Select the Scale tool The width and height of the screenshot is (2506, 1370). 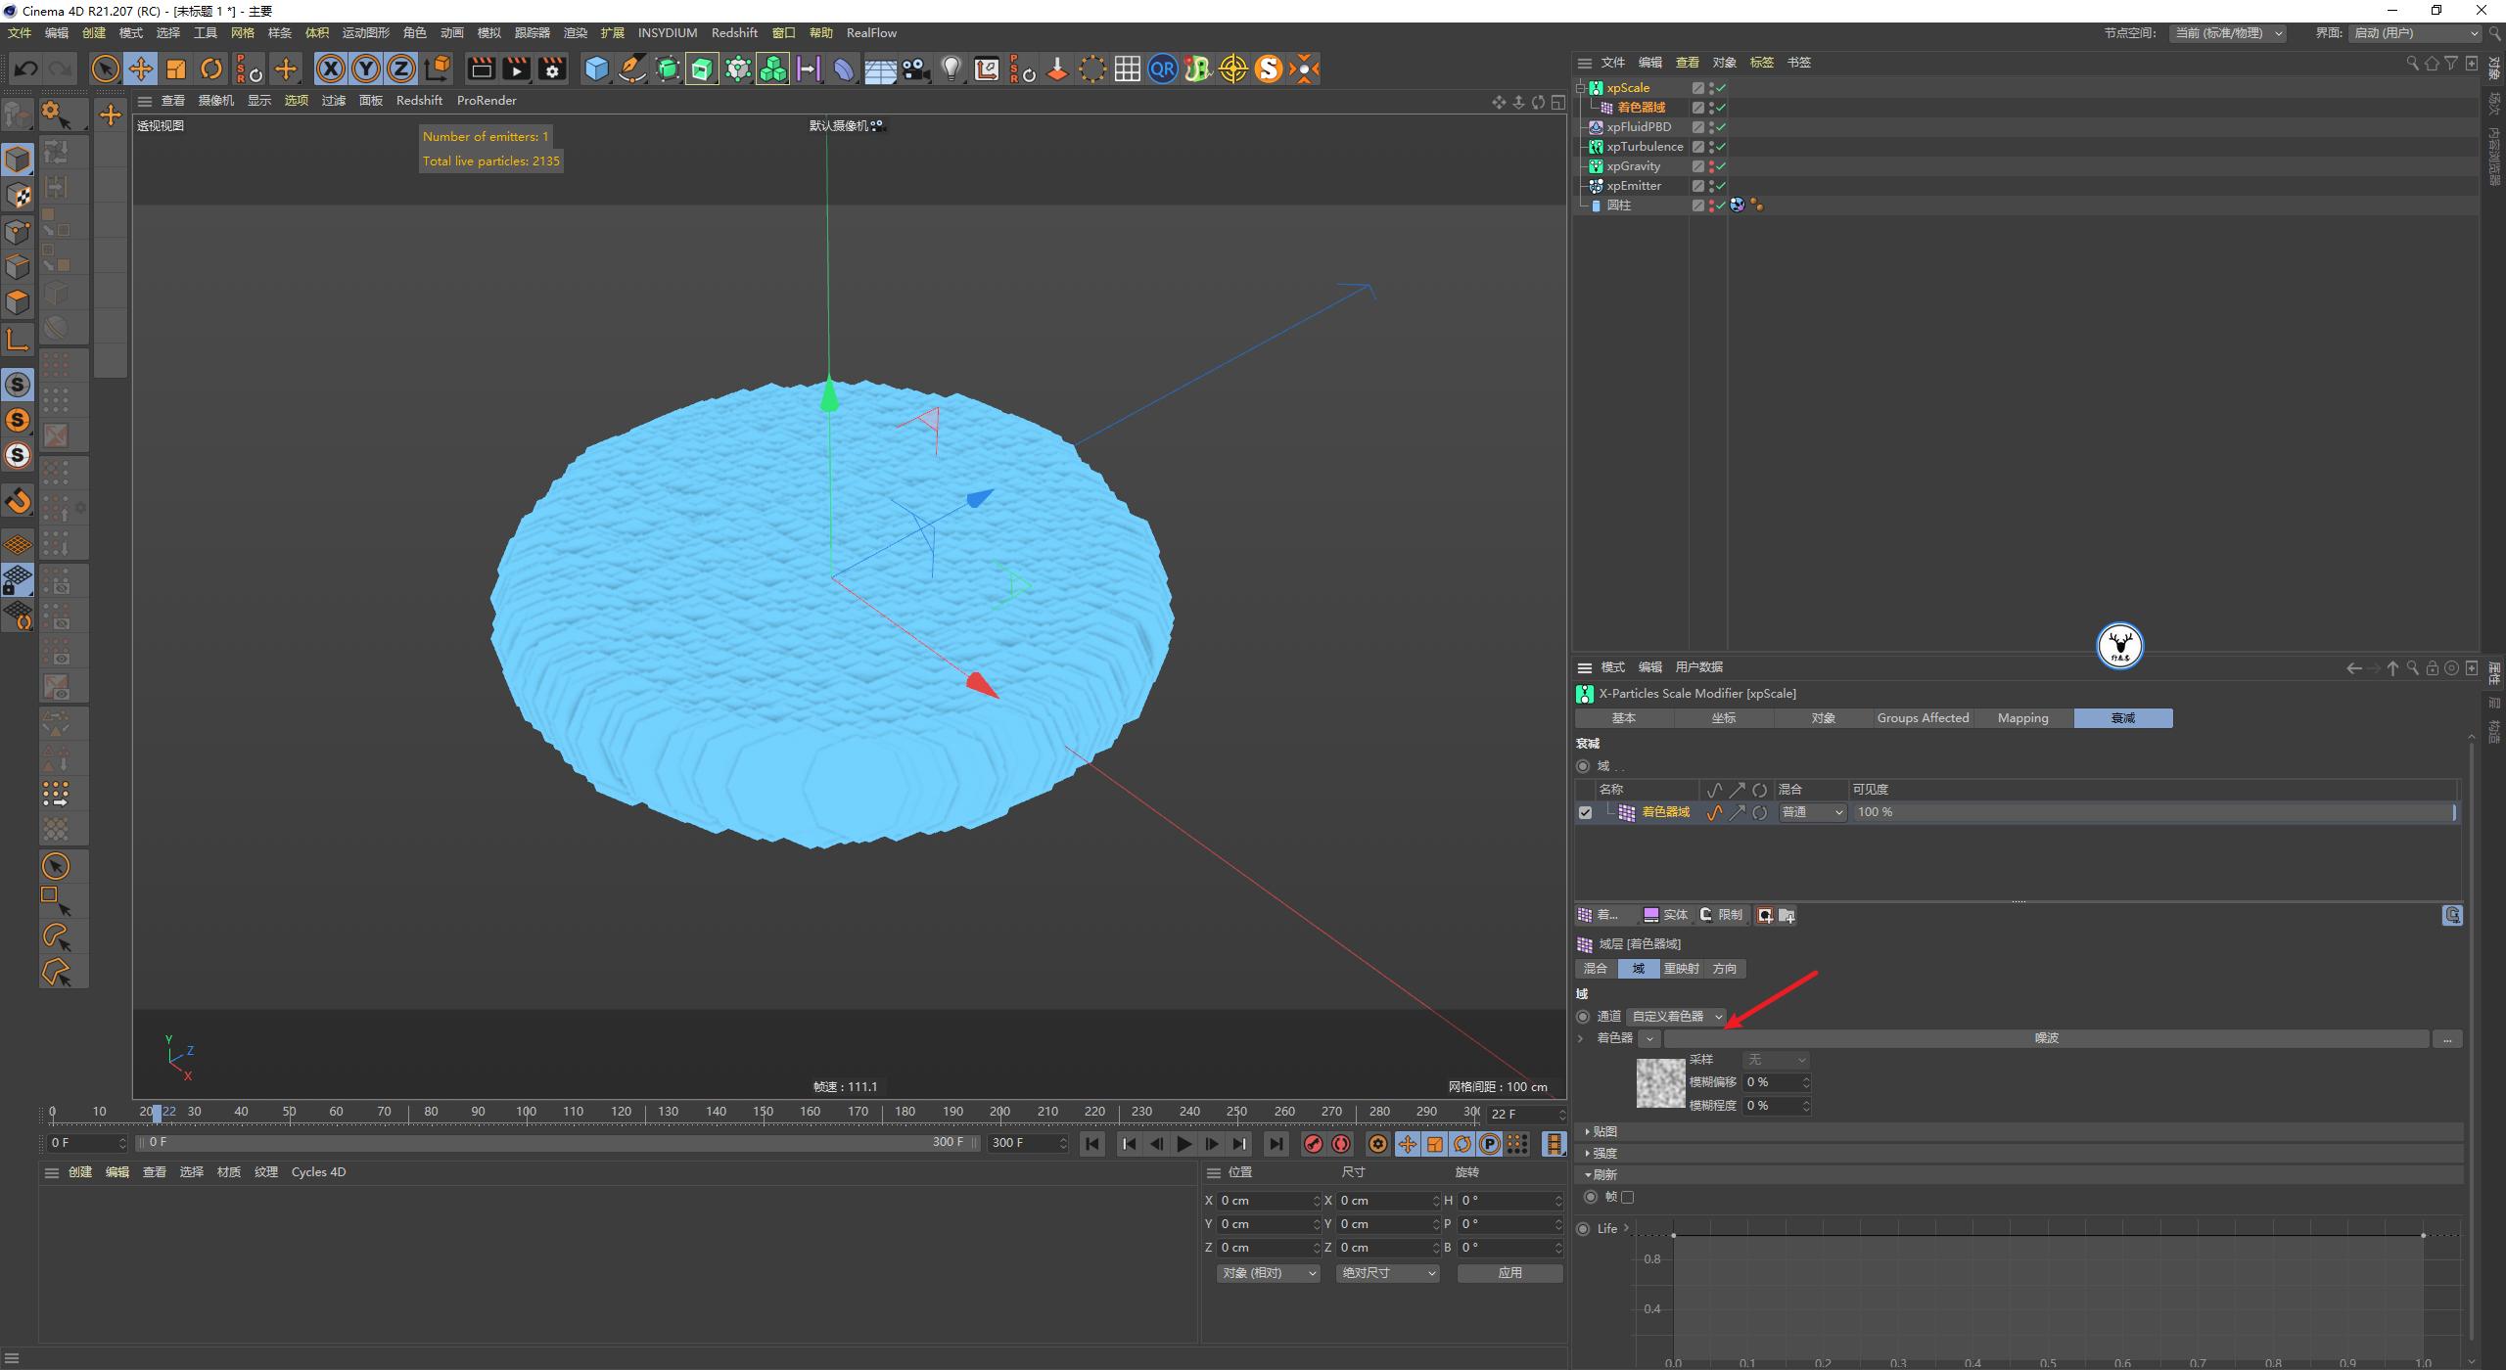[176, 68]
